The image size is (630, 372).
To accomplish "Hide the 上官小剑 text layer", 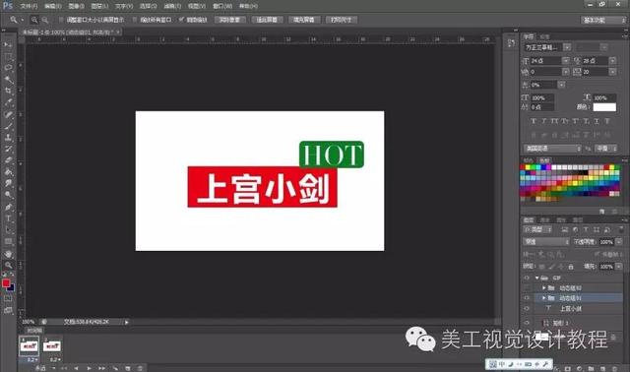I will click(527, 309).
